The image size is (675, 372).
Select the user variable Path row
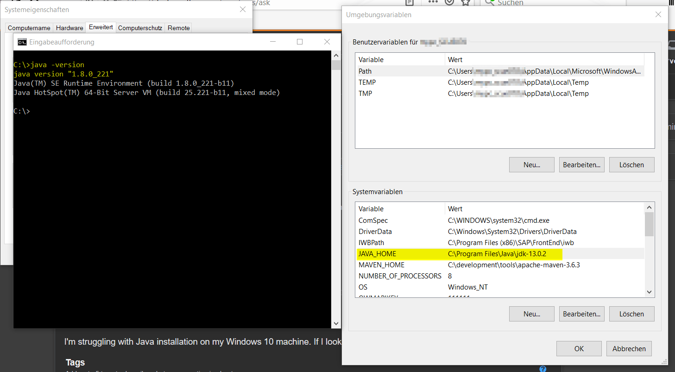500,71
